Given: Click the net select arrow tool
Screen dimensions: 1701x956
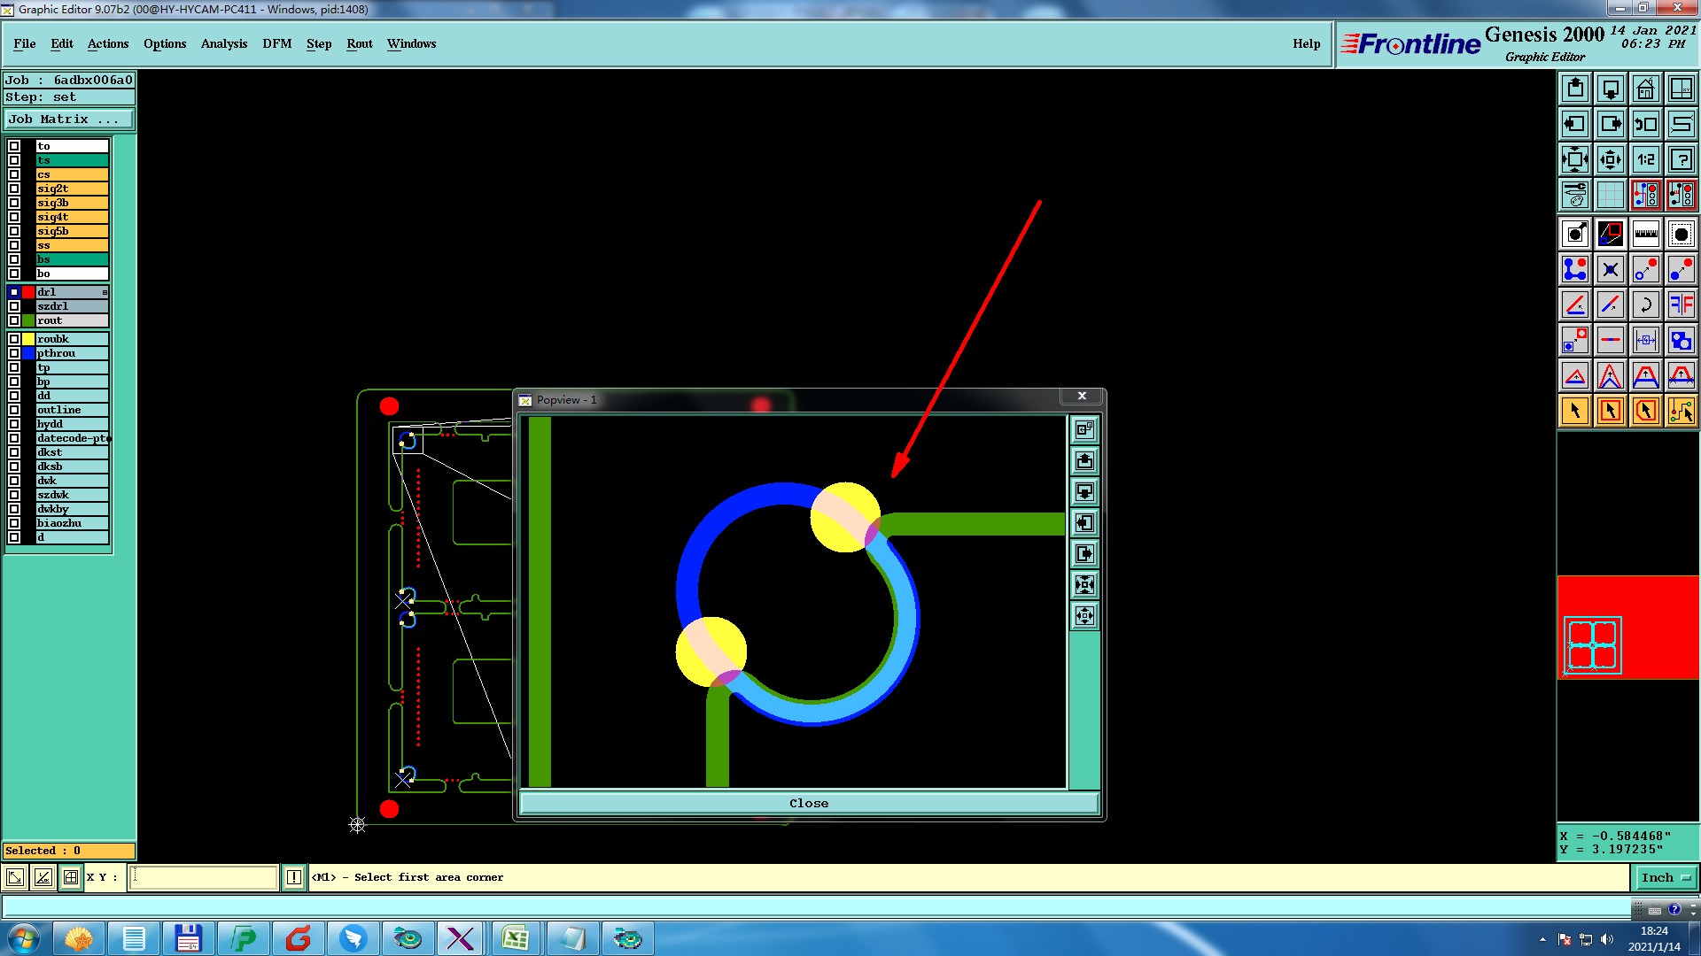Looking at the screenshot, I should pos(1681,411).
